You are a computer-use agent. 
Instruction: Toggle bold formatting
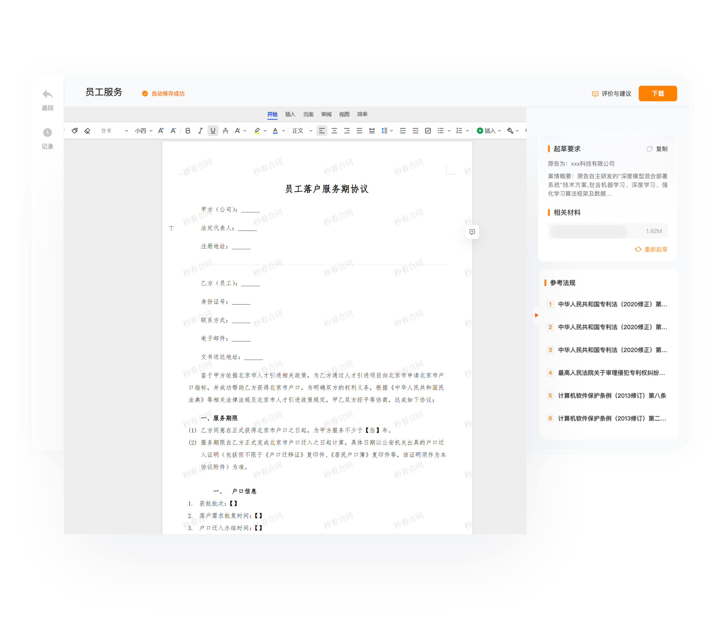188,130
